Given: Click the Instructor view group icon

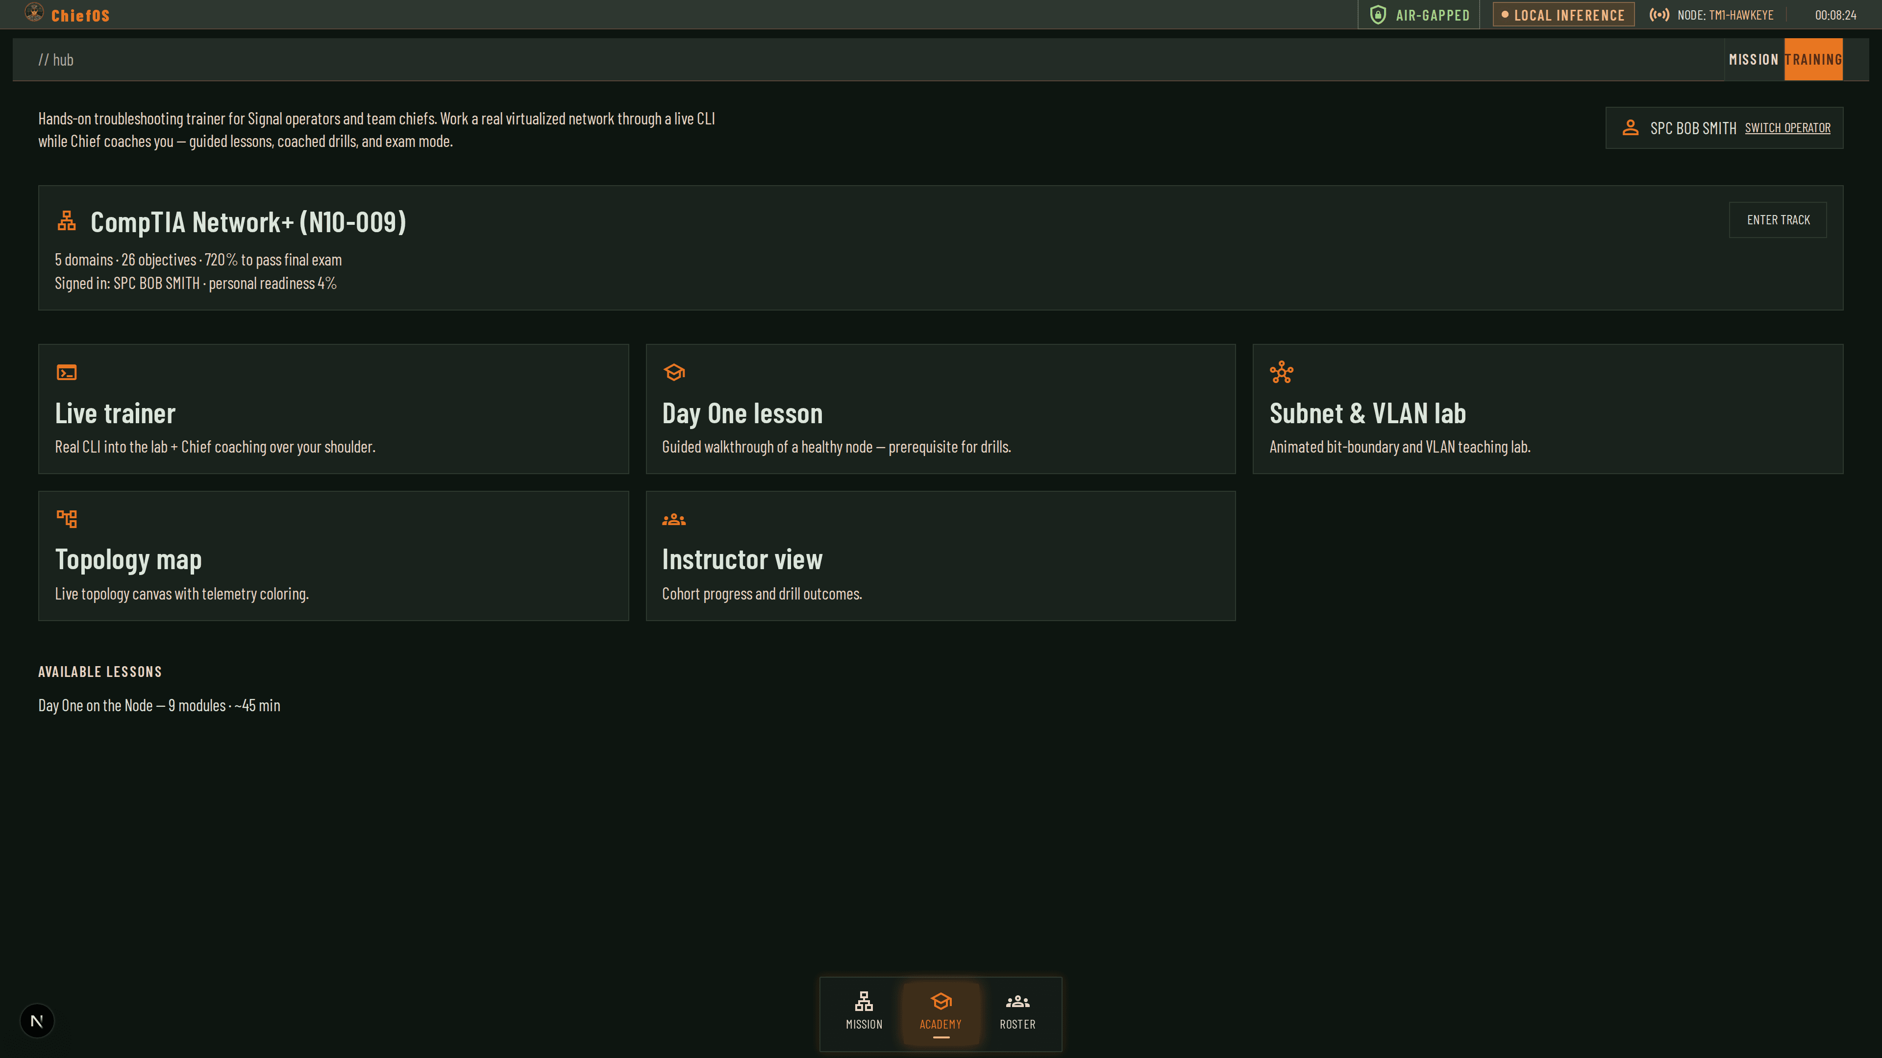Looking at the screenshot, I should [x=673, y=520].
